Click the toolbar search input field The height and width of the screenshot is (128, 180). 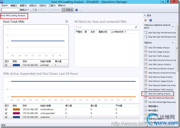10,10
